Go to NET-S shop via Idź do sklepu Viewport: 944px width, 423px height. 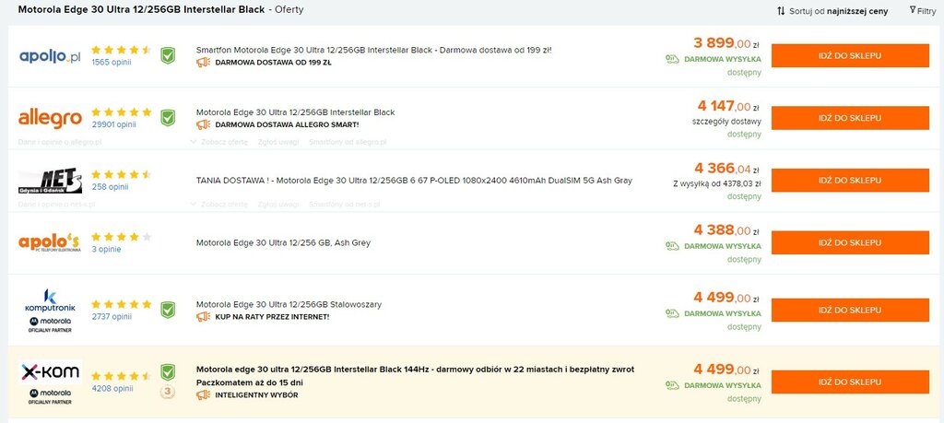point(850,181)
